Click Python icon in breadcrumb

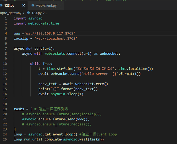pos(28,13)
